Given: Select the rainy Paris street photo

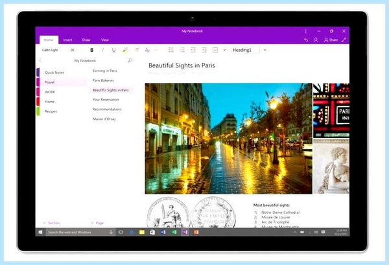Looking at the screenshot, I should point(228,139).
